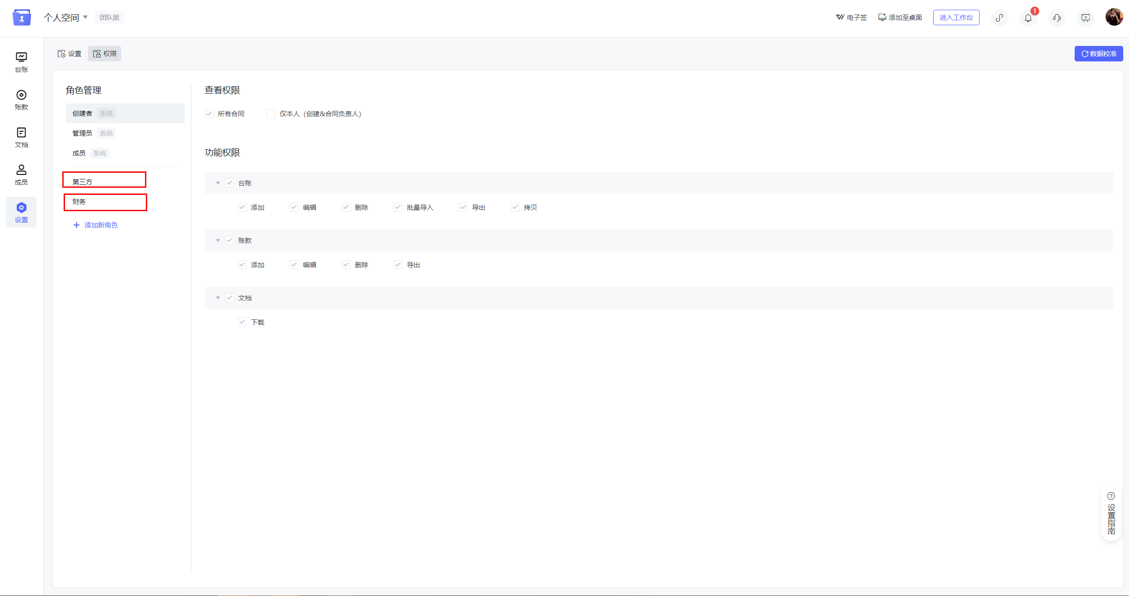This screenshot has height=596, width=1129.
Task: Collapse the 账款 permission section arrow
Action: pyautogui.click(x=218, y=240)
